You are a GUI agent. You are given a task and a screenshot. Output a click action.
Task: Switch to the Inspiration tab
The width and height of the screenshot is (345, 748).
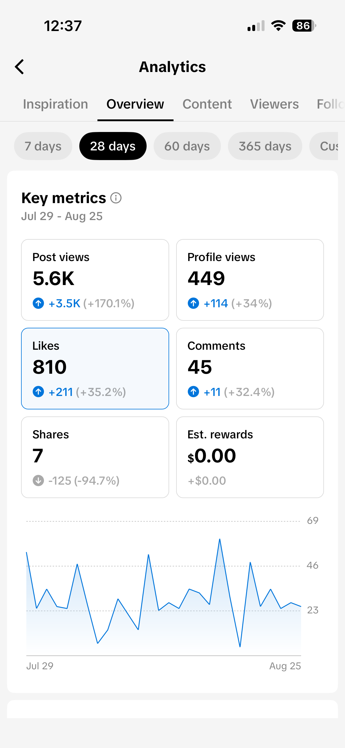[56, 104]
